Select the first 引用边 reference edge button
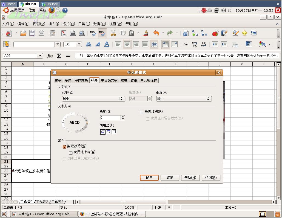The image size is (282, 218). pos(102,132)
